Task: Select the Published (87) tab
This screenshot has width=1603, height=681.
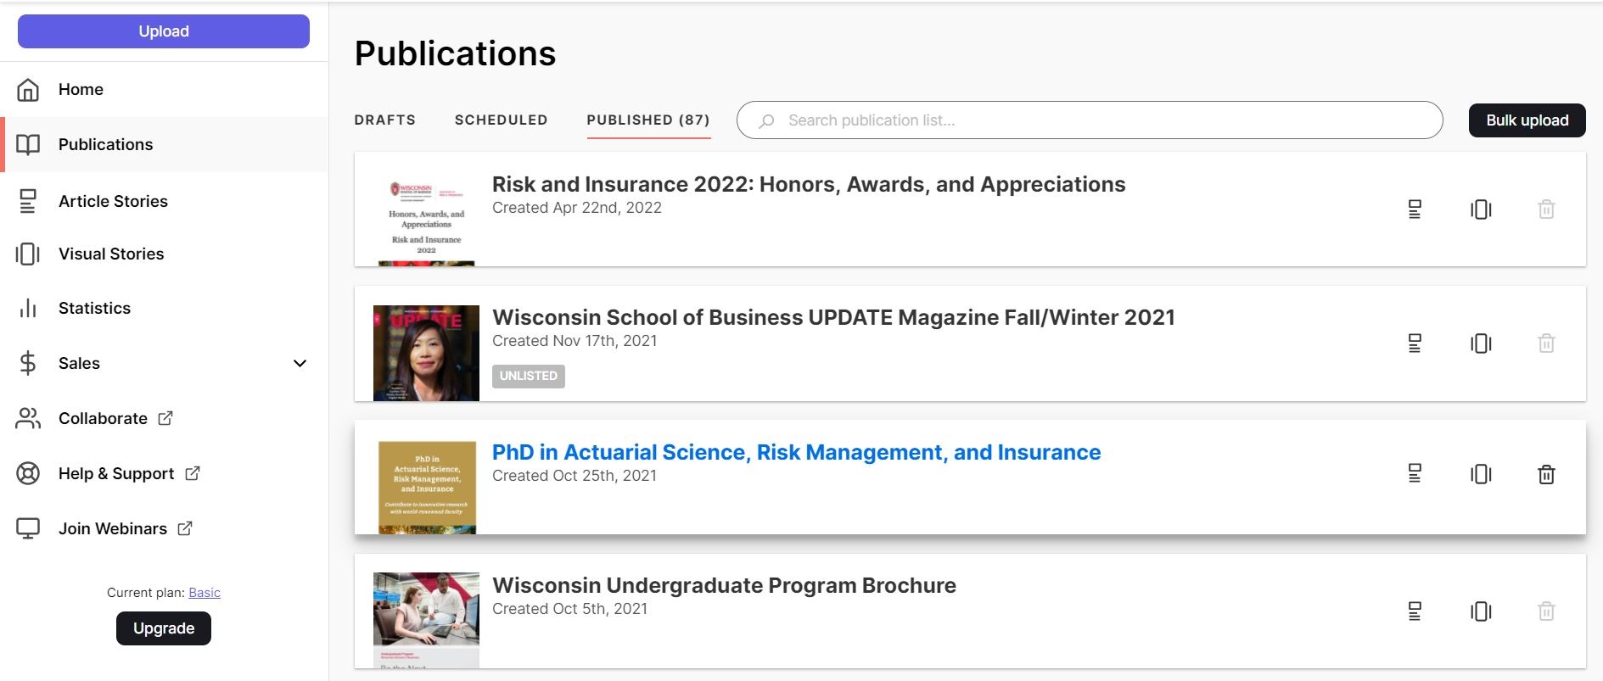Action: point(648,120)
